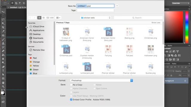The image size is (191, 107).
Task: Select the Rectangular Marquee tool
Action: [x=3, y=16]
